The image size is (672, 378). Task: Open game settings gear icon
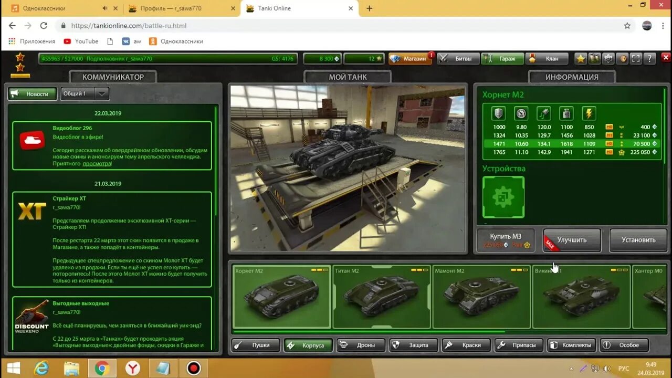pos(608,58)
